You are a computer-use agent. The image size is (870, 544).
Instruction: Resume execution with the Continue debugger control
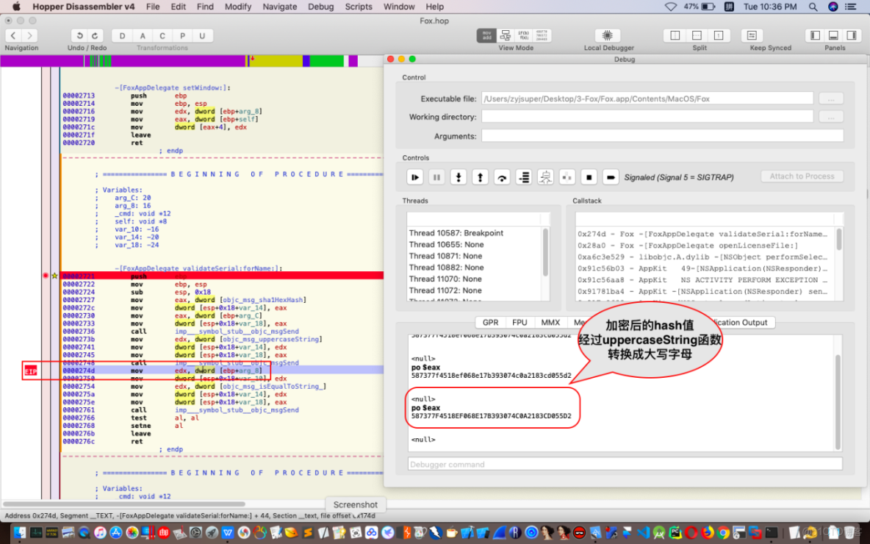[x=415, y=176]
